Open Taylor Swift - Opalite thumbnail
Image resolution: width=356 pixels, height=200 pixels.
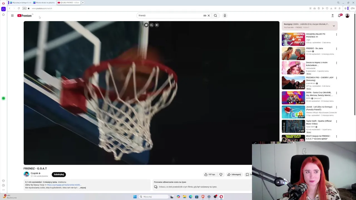(x=293, y=126)
